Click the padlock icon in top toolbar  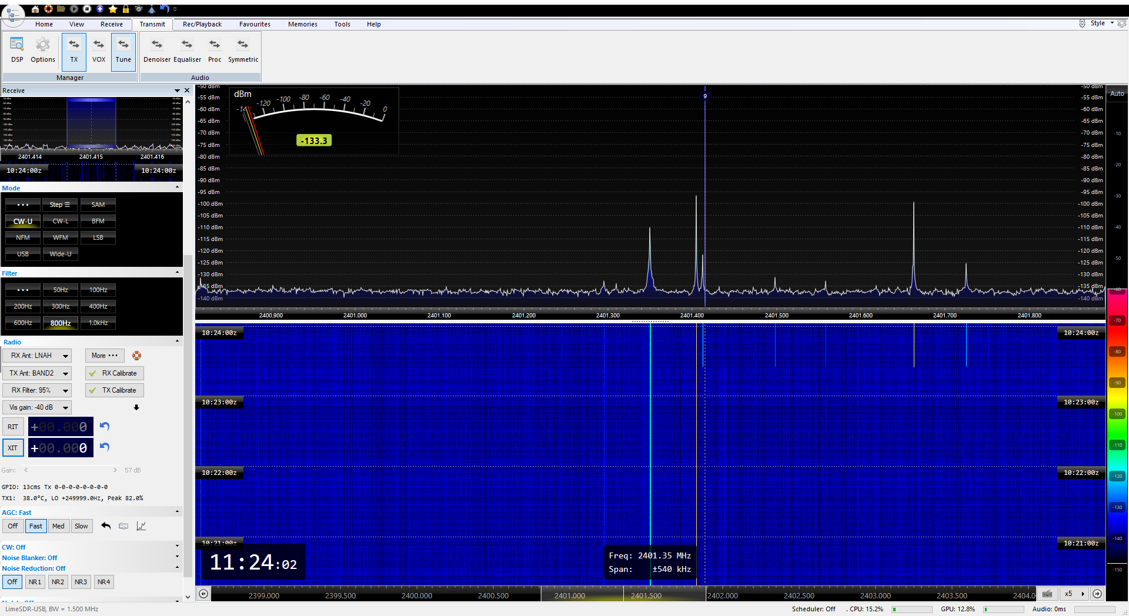tap(125, 9)
